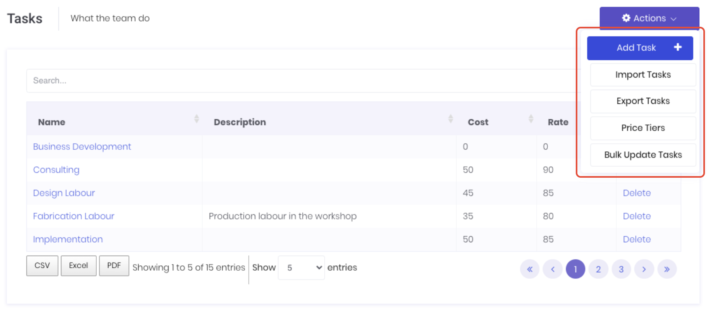Select Import Tasks from the Actions menu

(x=643, y=75)
